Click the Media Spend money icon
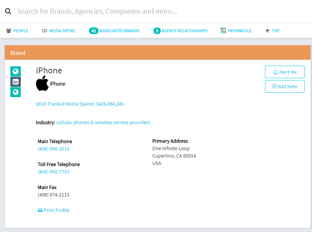Viewport: 312px width, 232px height. tap(44, 31)
